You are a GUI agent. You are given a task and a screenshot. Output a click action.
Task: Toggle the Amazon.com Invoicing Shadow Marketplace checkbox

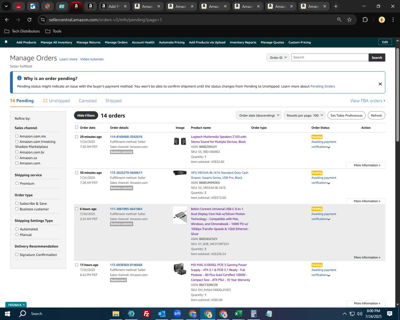click(x=17, y=141)
